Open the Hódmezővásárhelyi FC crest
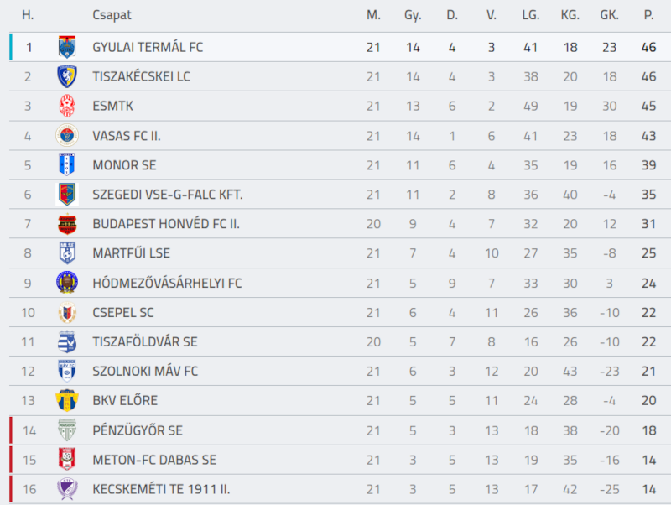 (x=67, y=283)
